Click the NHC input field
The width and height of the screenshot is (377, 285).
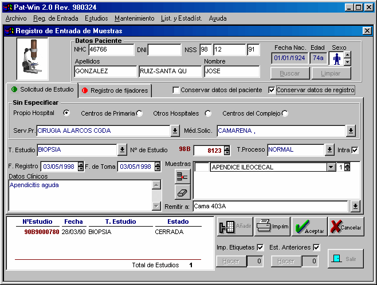pyautogui.click(x=111, y=50)
